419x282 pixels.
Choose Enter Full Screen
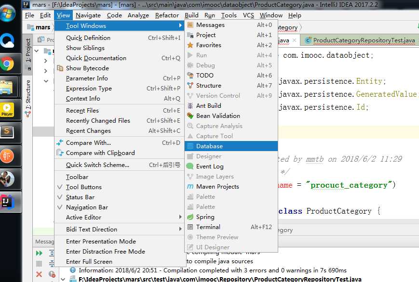[x=119, y=262]
